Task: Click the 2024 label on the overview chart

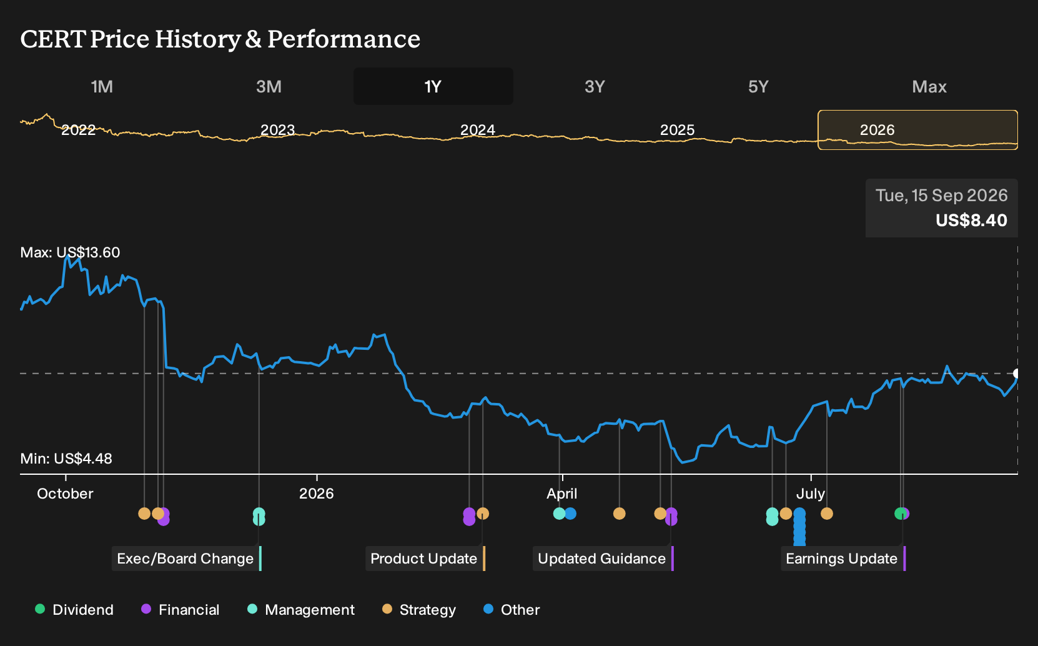Action: (x=478, y=130)
